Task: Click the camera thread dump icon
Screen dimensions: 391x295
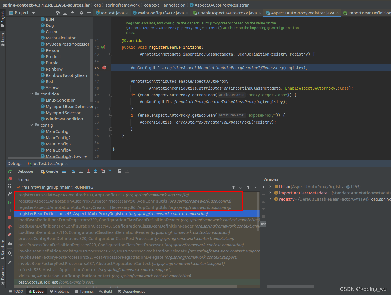Action: click(x=10, y=244)
